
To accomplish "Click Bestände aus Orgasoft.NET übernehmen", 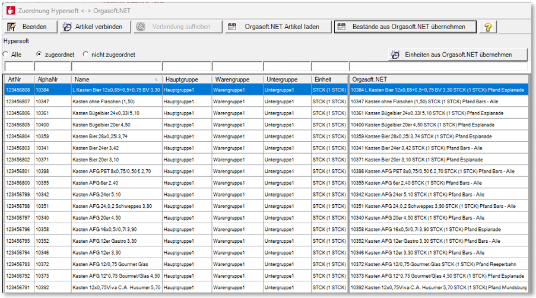I will tap(405, 27).
